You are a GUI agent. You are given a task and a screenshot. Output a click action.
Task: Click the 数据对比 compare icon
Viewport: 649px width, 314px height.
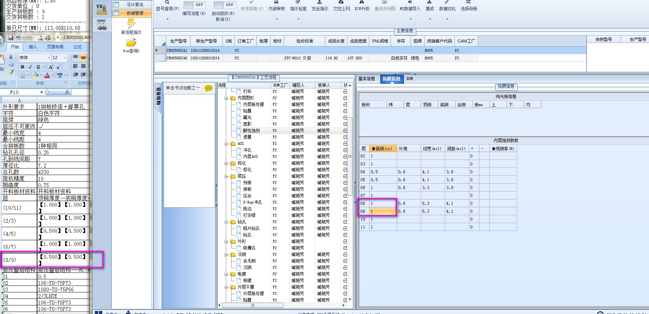click(447, 2)
